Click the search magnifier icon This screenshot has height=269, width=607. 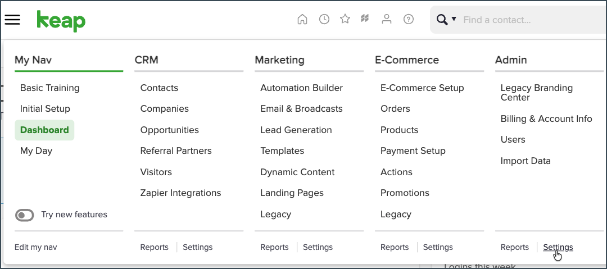442,20
